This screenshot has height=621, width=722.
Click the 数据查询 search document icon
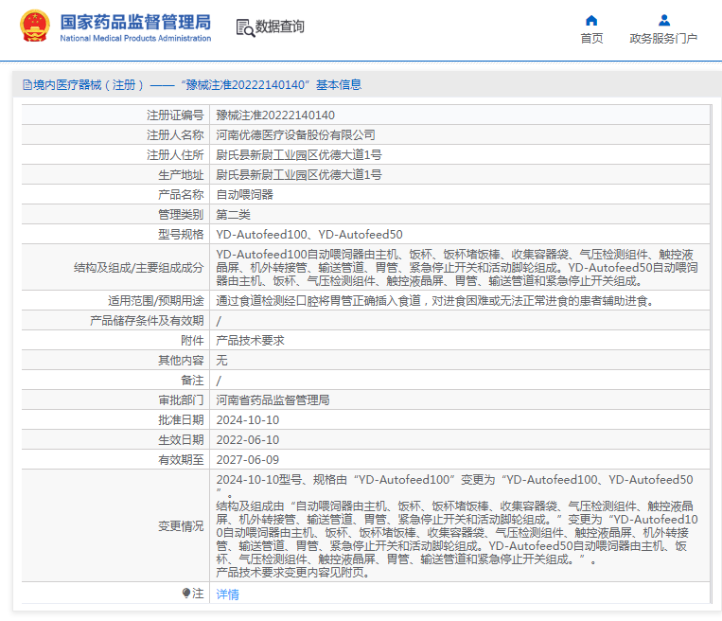point(245,27)
